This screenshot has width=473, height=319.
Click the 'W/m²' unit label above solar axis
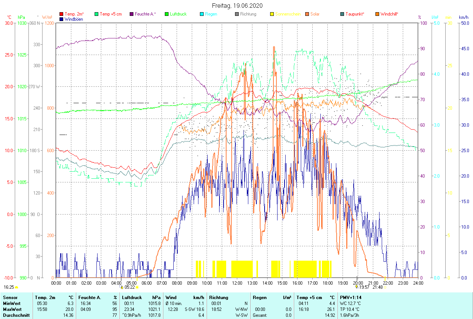(47, 17)
